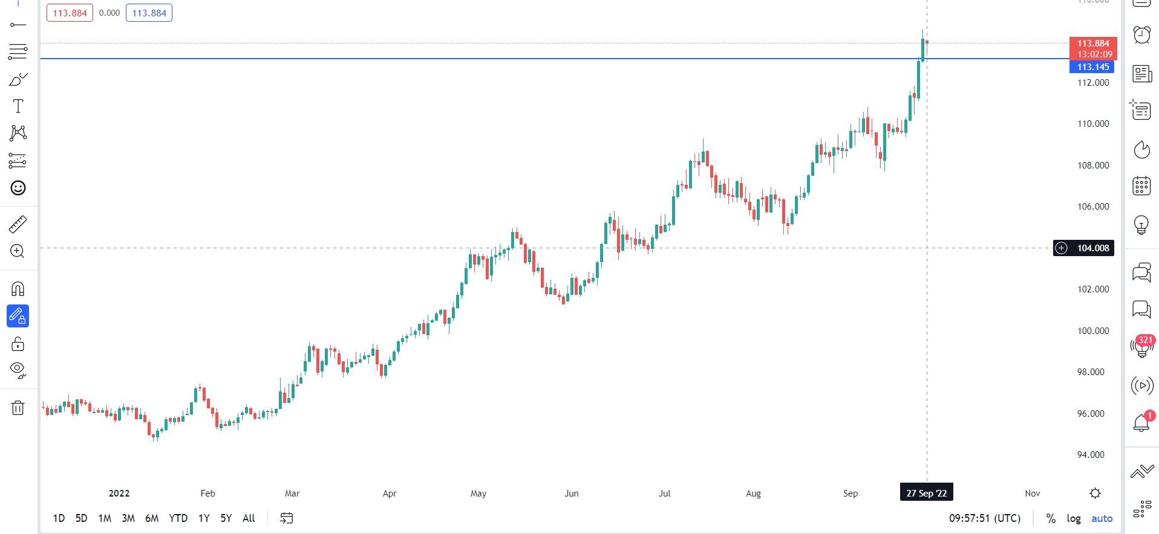
Task: Open the notifications bell
Action: pos(1141,422)
